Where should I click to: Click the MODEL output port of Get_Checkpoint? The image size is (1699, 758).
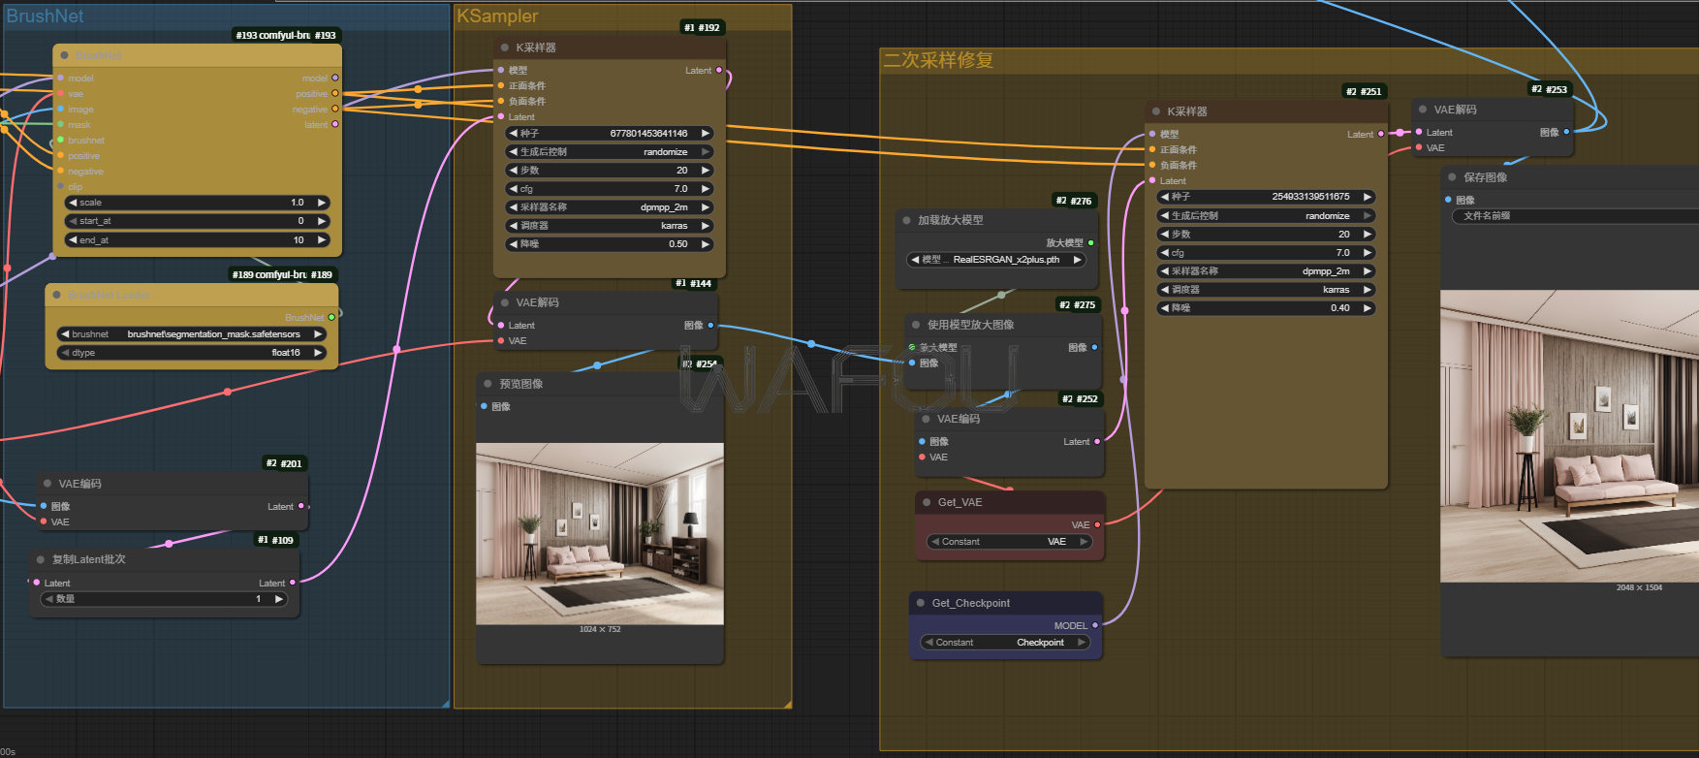[x=1095, y=626]
